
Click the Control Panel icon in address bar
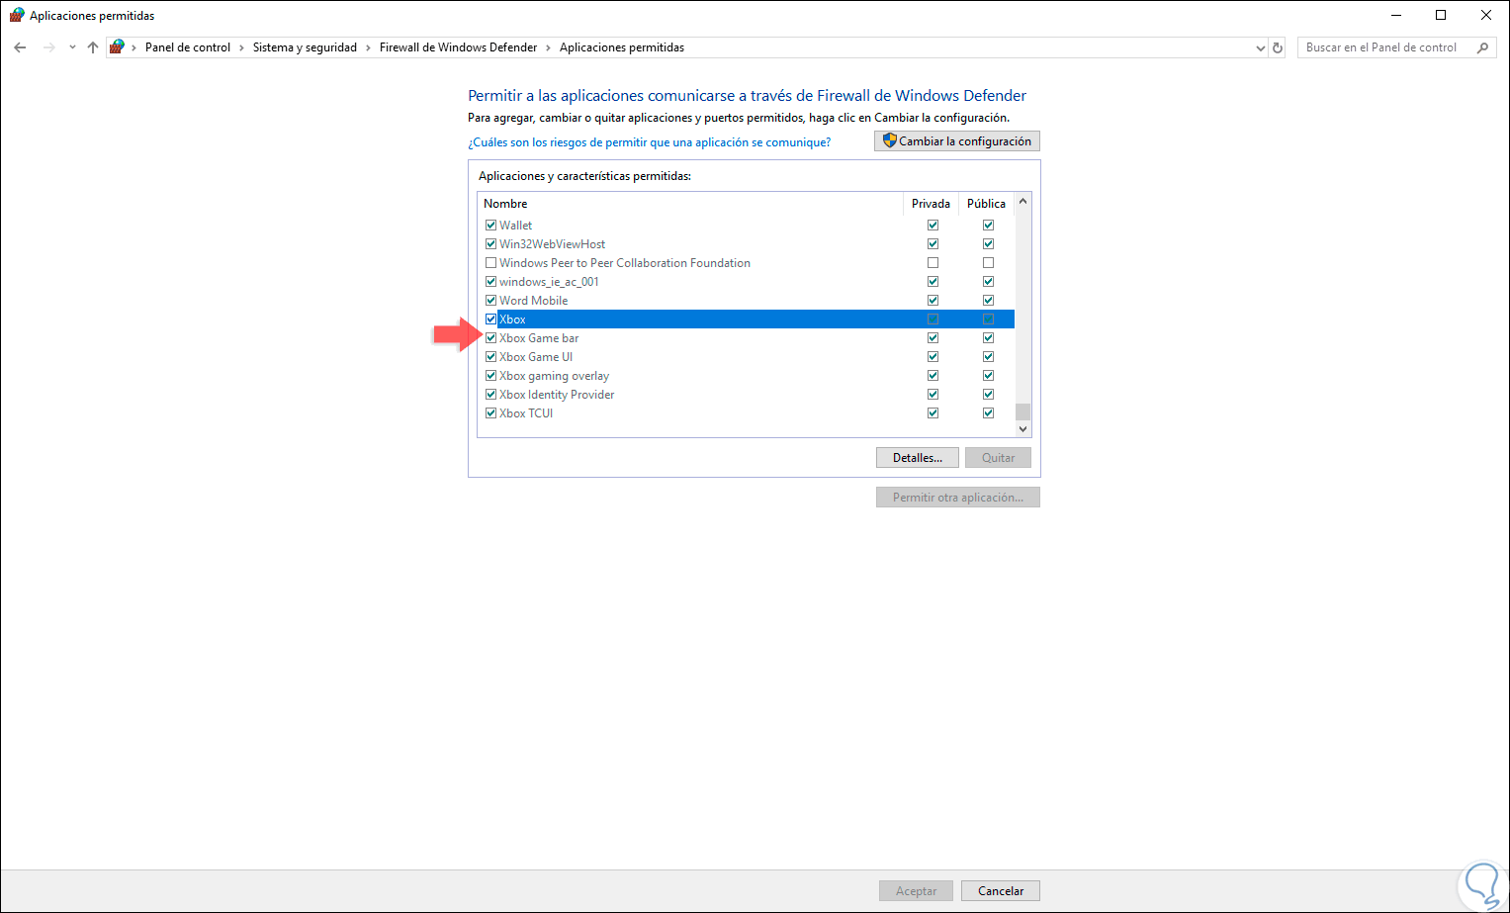[117, 46]
